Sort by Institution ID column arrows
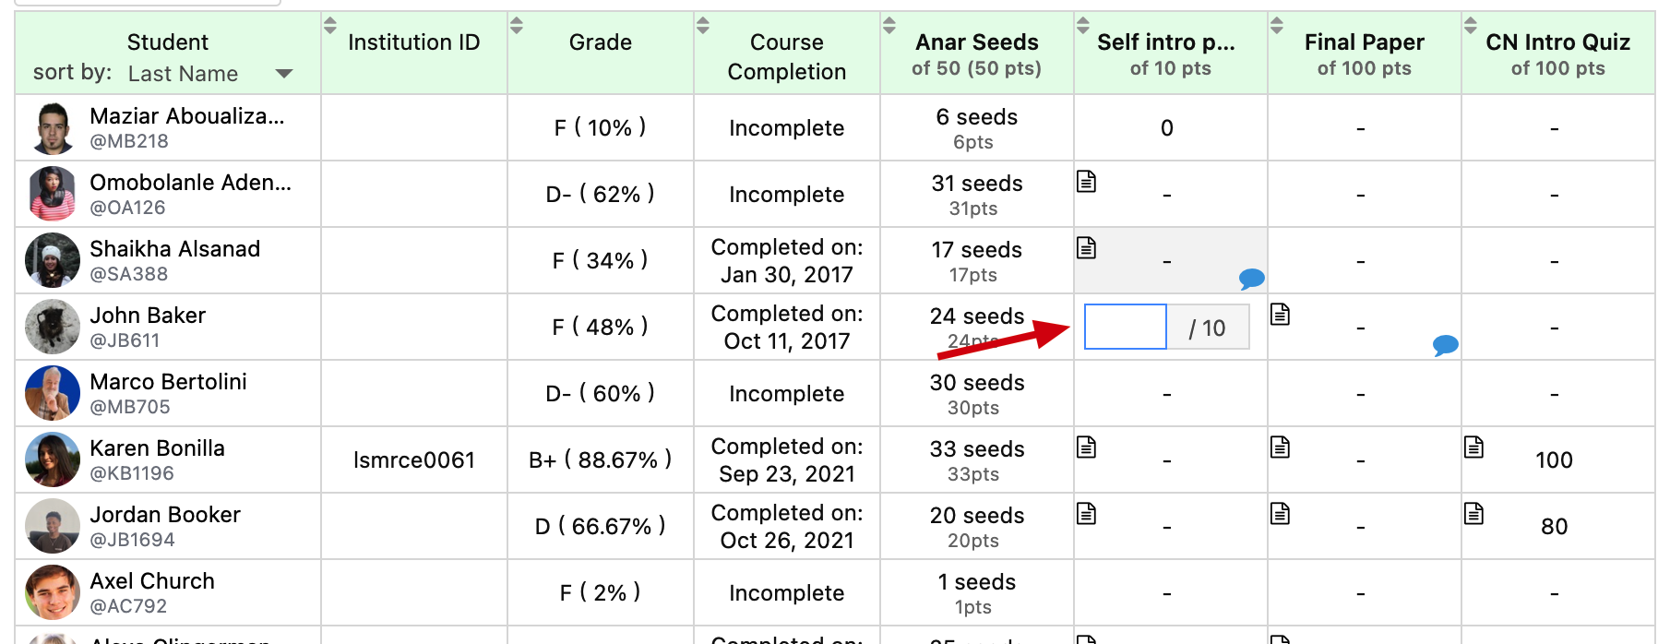1670x644 pixels. point(330,26)
